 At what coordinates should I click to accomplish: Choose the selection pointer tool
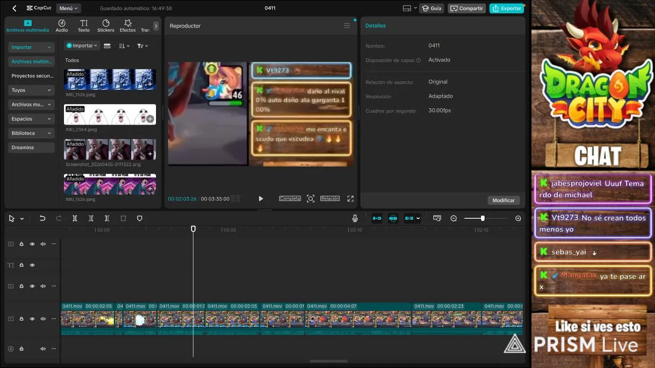12,218
